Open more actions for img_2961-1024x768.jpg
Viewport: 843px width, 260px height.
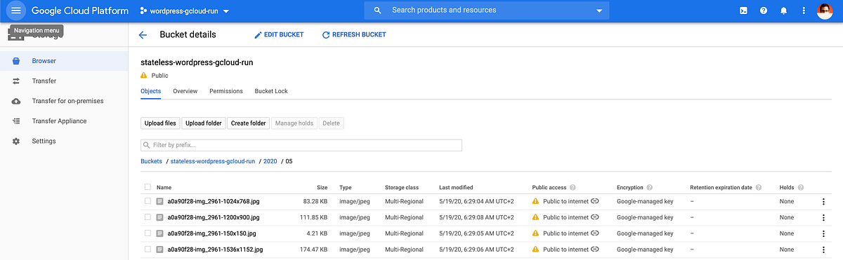pyautogui.click(x=823, y=201)
